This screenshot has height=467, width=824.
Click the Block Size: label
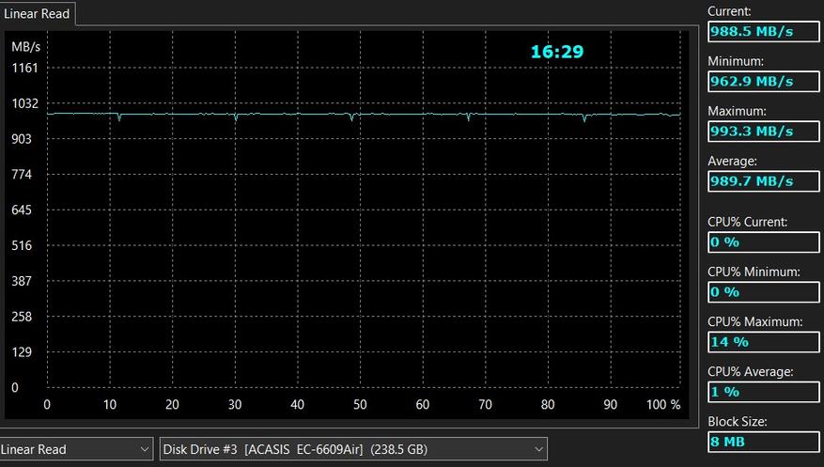[x=738, y=422]
